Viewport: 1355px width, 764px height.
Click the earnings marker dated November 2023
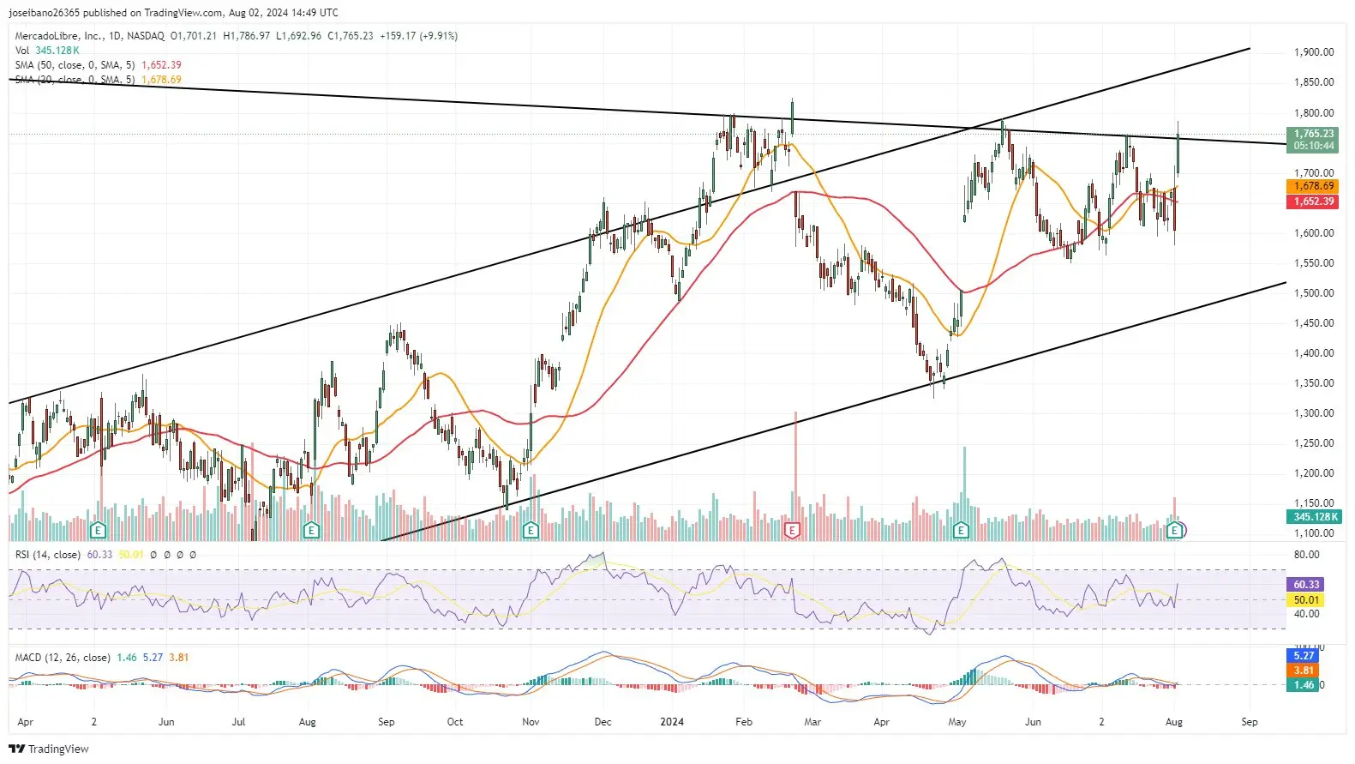[x=531, y=531]
